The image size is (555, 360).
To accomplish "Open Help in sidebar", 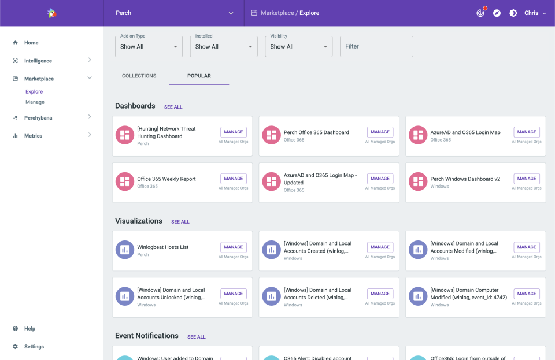I will coord(29,329).
